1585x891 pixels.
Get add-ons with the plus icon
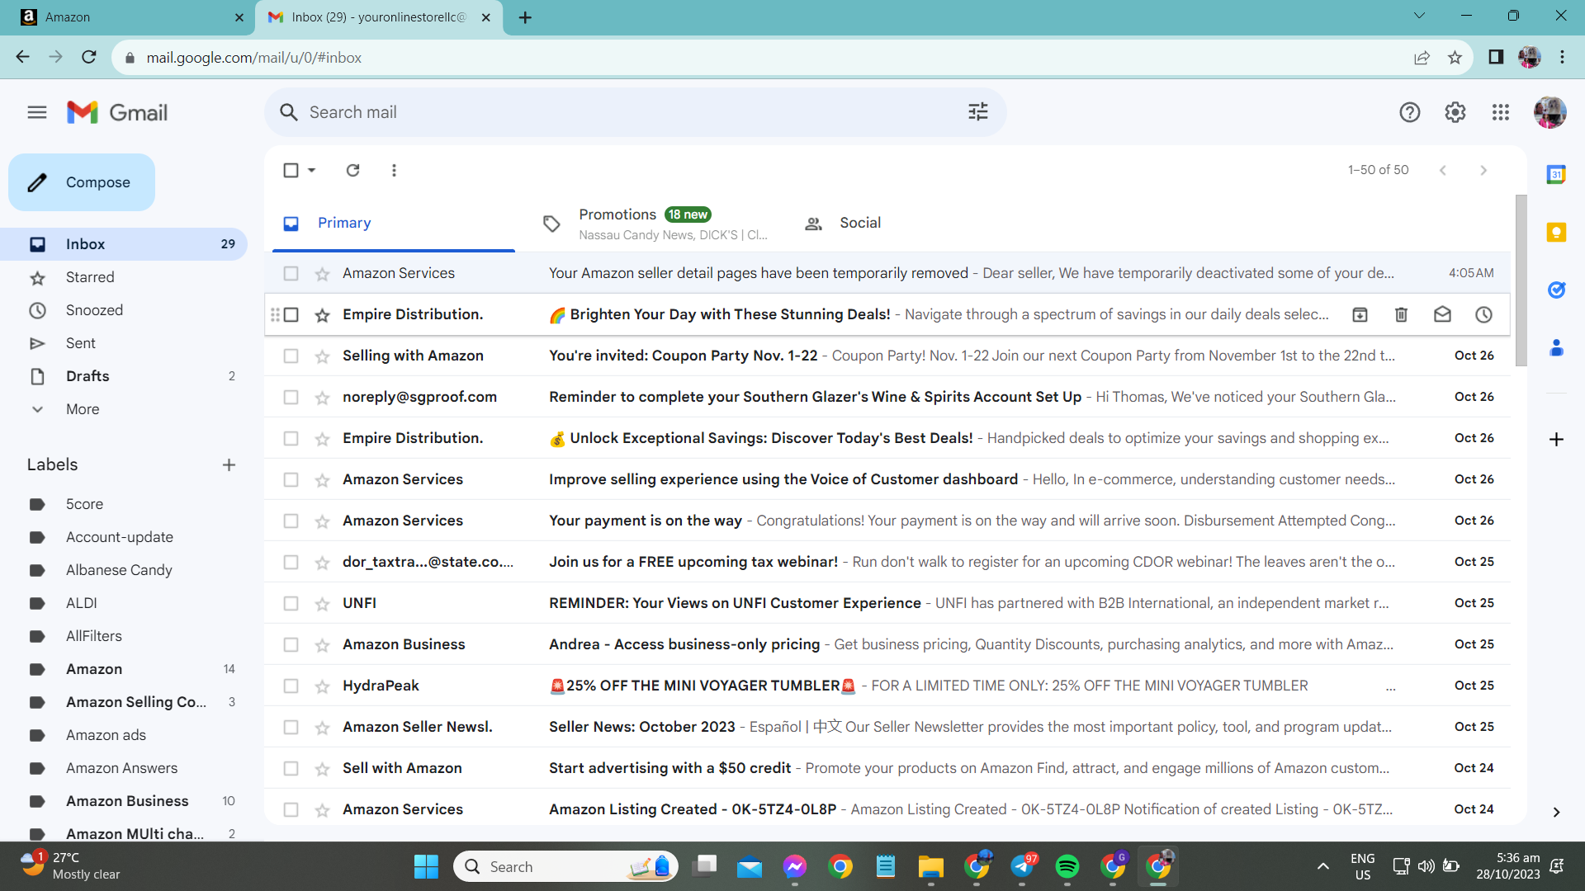click(1556, 440)
